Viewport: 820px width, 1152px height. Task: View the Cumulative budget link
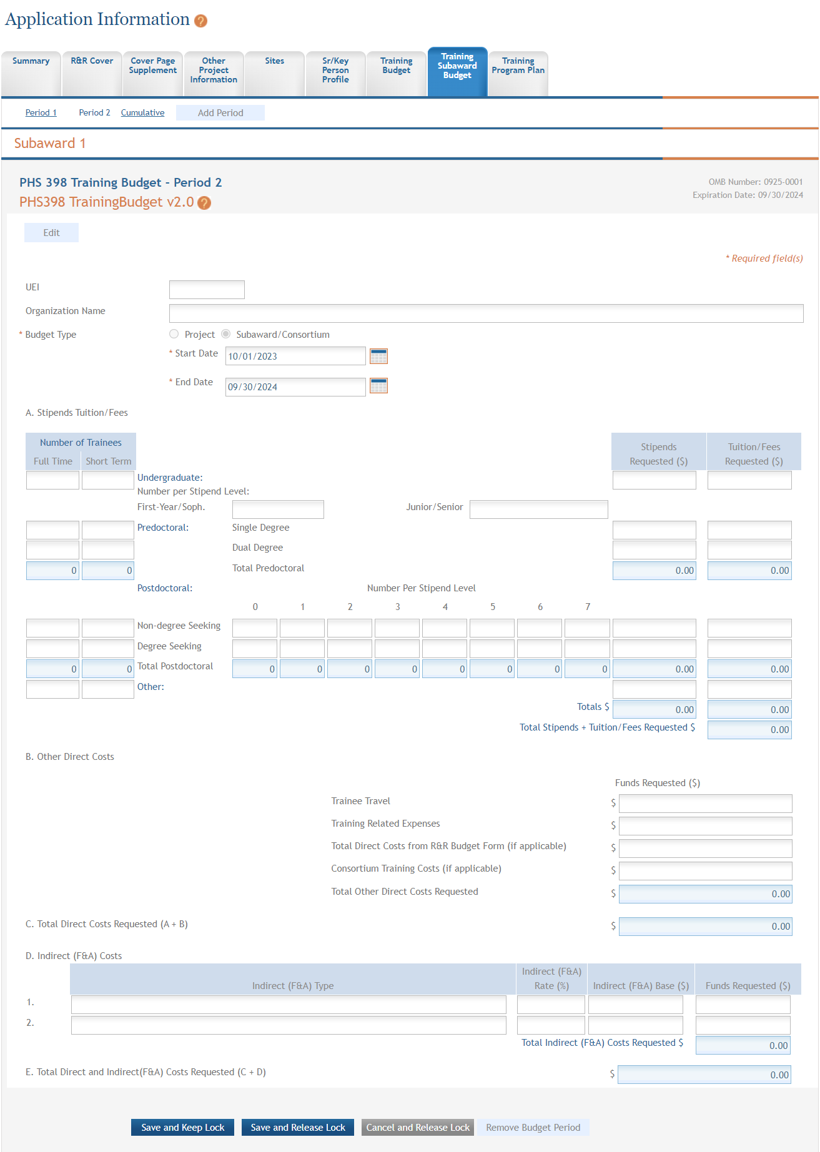142,112
